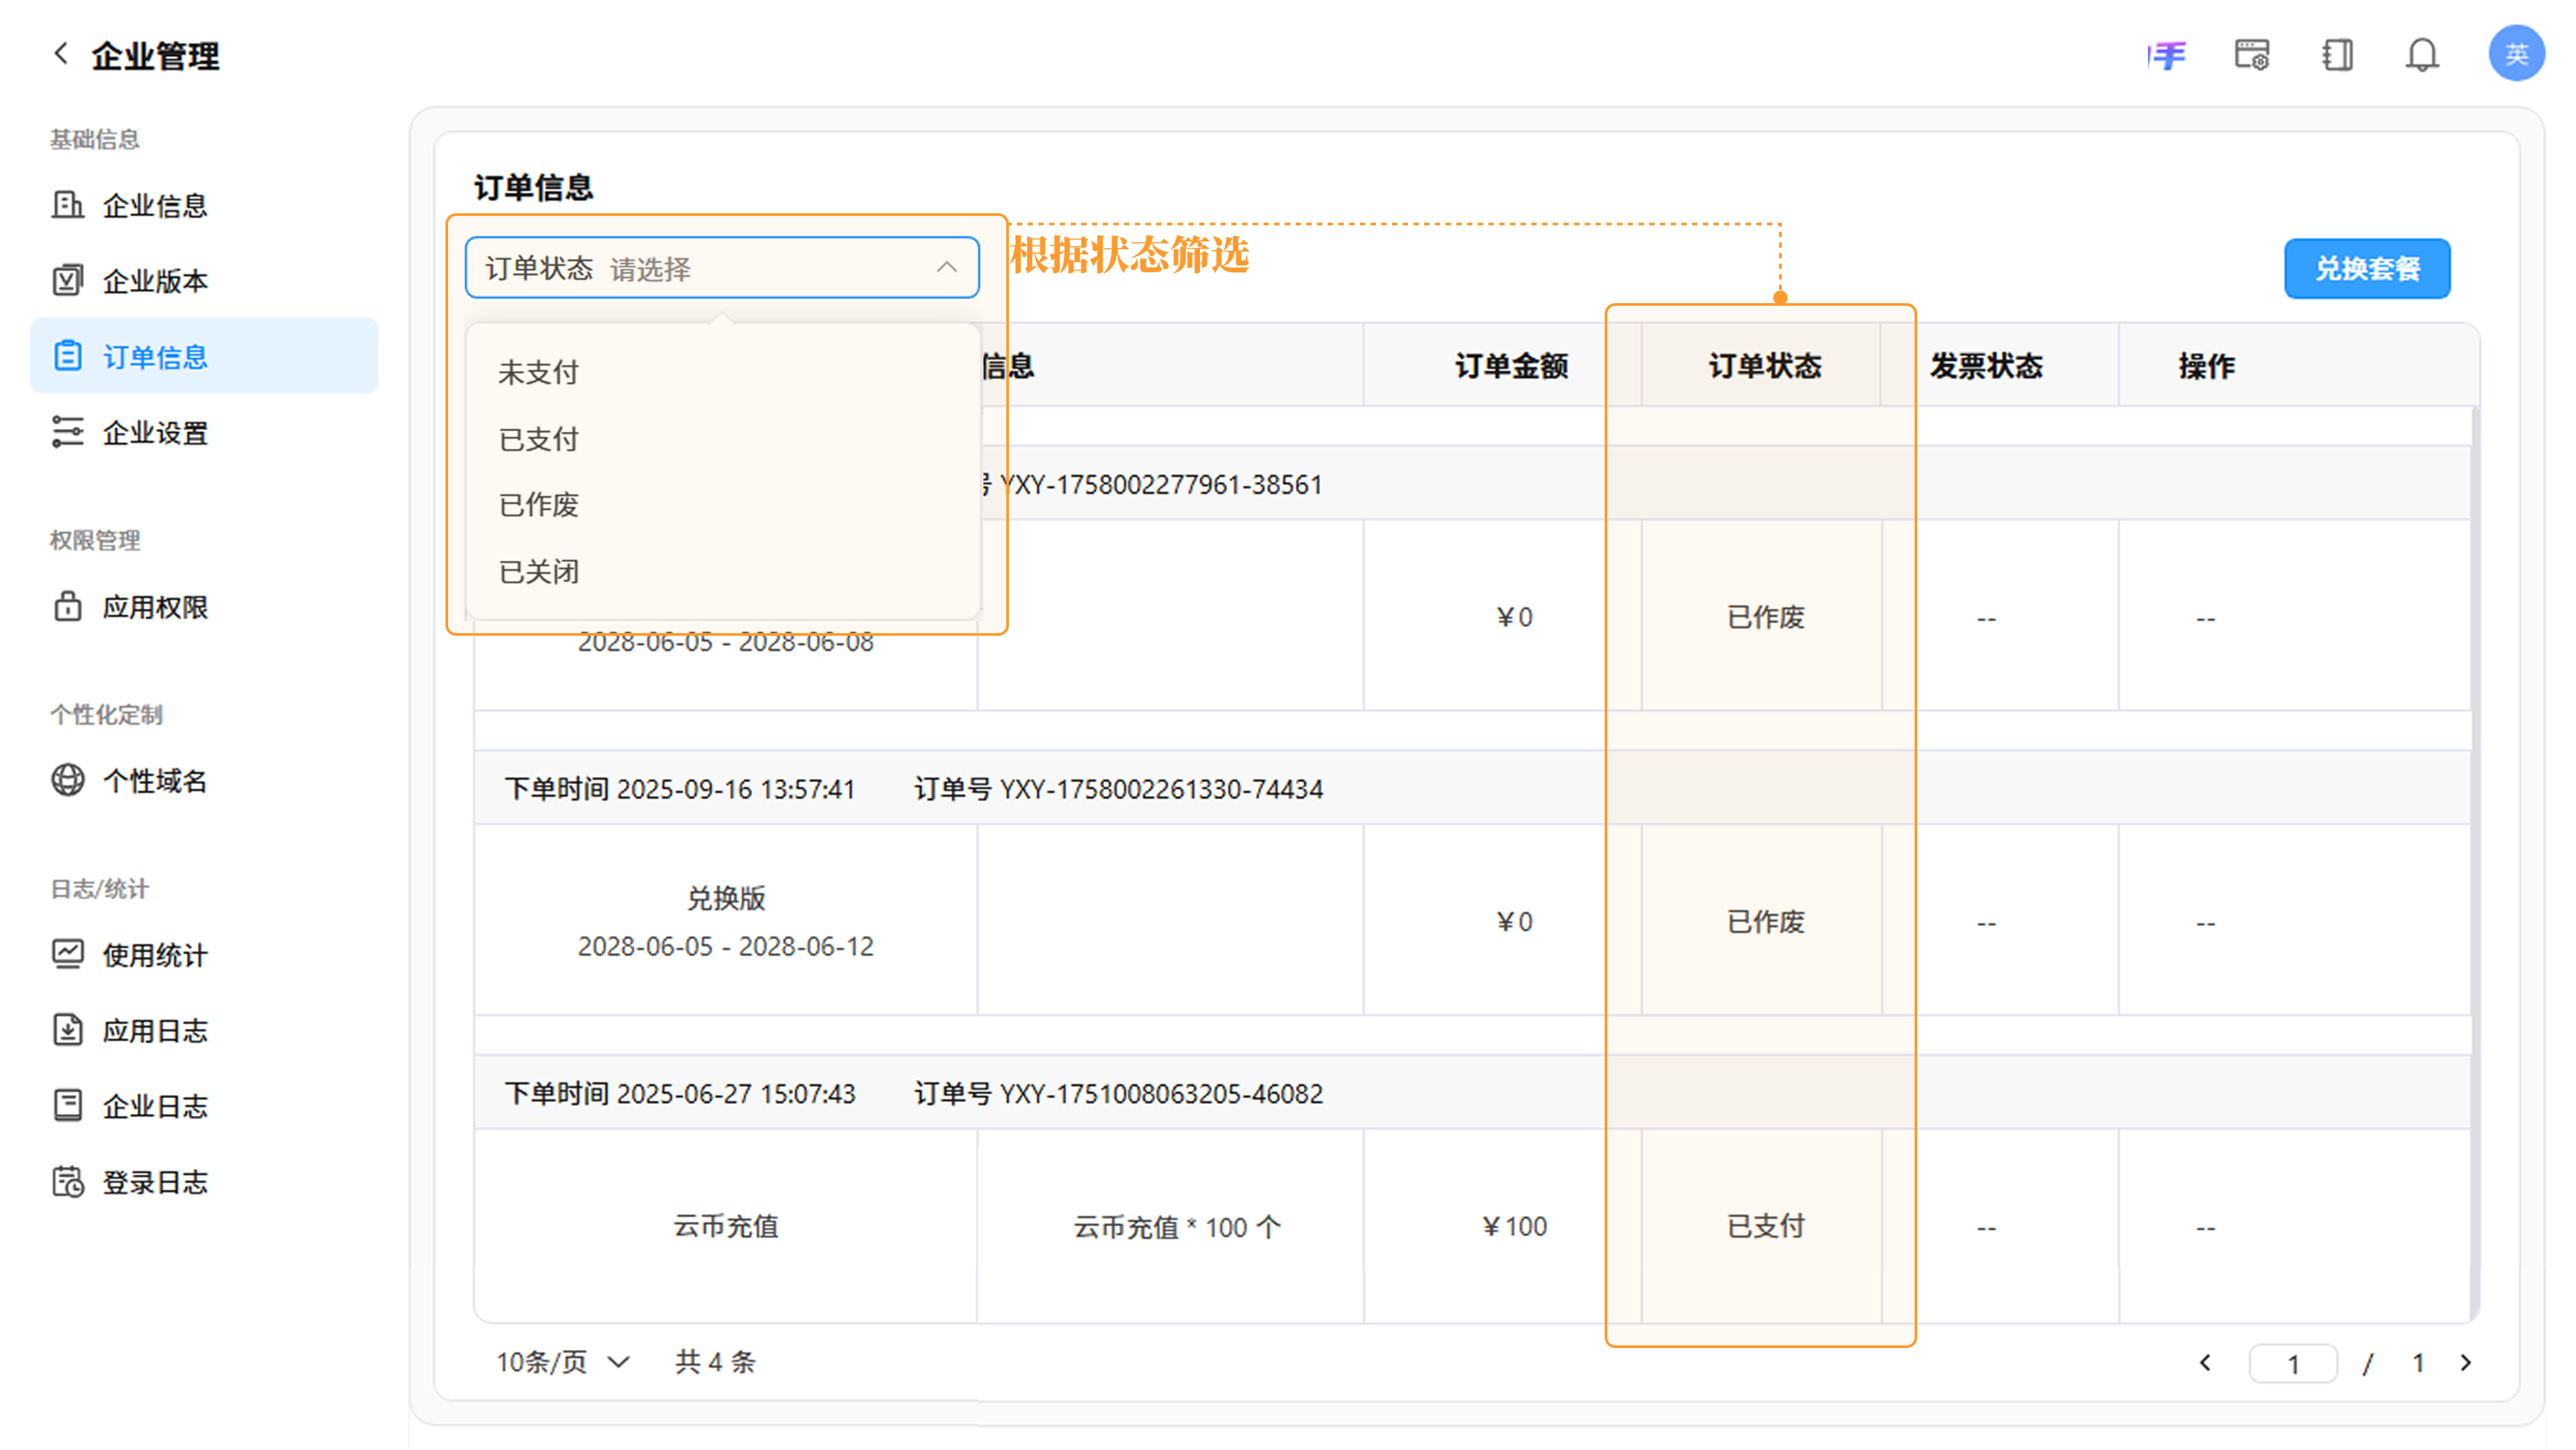This screenshot has height=1450, width=2576.
Task: Click 下单时间 2025-09-16 13:57:41
Action: click(680, 789)
